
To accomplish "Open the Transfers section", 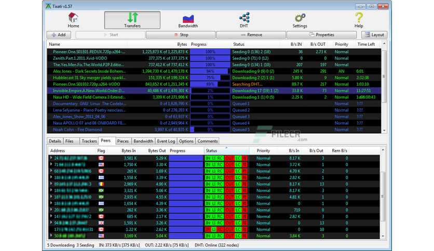I will (132, 20).
